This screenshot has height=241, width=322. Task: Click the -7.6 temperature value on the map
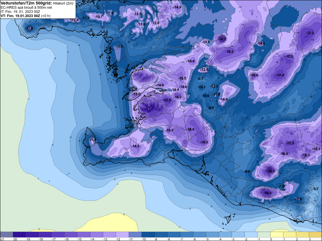281,186
